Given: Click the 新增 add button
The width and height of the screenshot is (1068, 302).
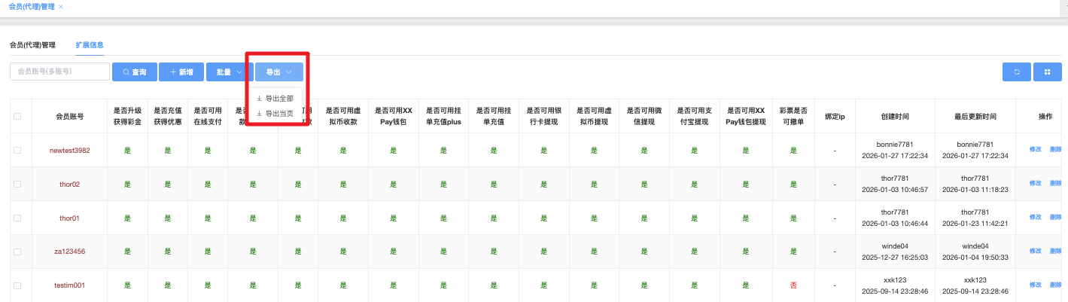Looking at the screenshot, I should click(181, 72).
